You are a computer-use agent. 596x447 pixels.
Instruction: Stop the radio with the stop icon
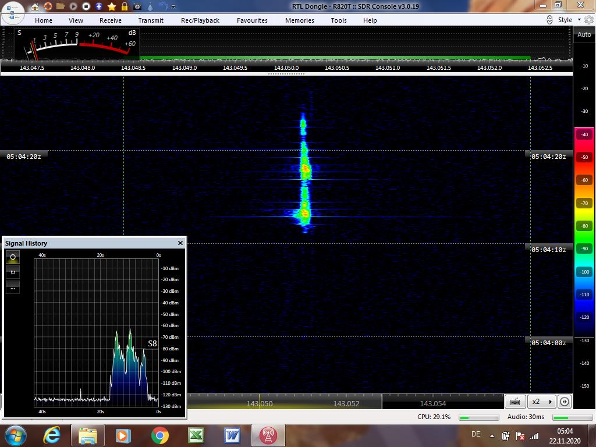click(86, 6)
